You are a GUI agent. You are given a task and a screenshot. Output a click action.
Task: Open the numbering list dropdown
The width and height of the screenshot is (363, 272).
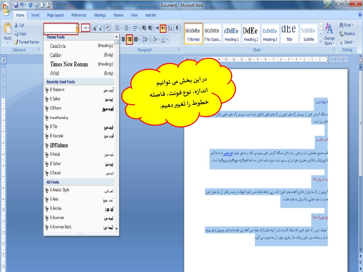(130, 28)
